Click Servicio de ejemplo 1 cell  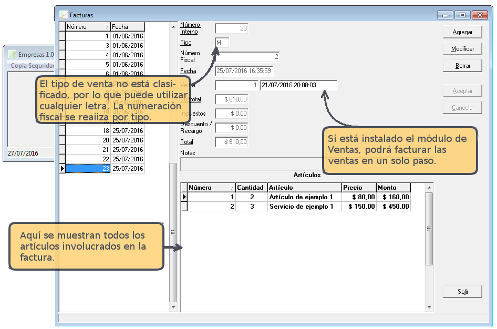point(305,207)
